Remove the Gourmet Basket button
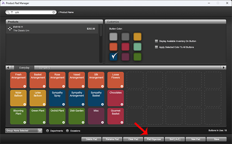 pos(122,122)
